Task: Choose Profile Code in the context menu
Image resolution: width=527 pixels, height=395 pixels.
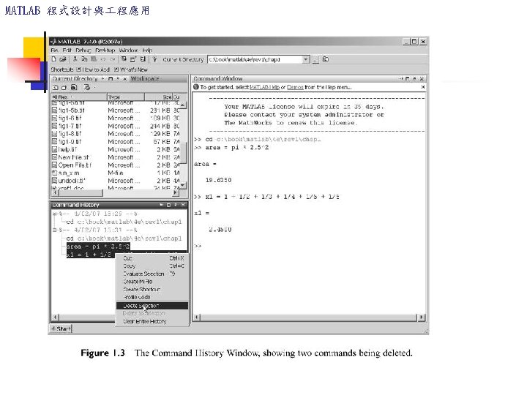Action: [152, 297]
